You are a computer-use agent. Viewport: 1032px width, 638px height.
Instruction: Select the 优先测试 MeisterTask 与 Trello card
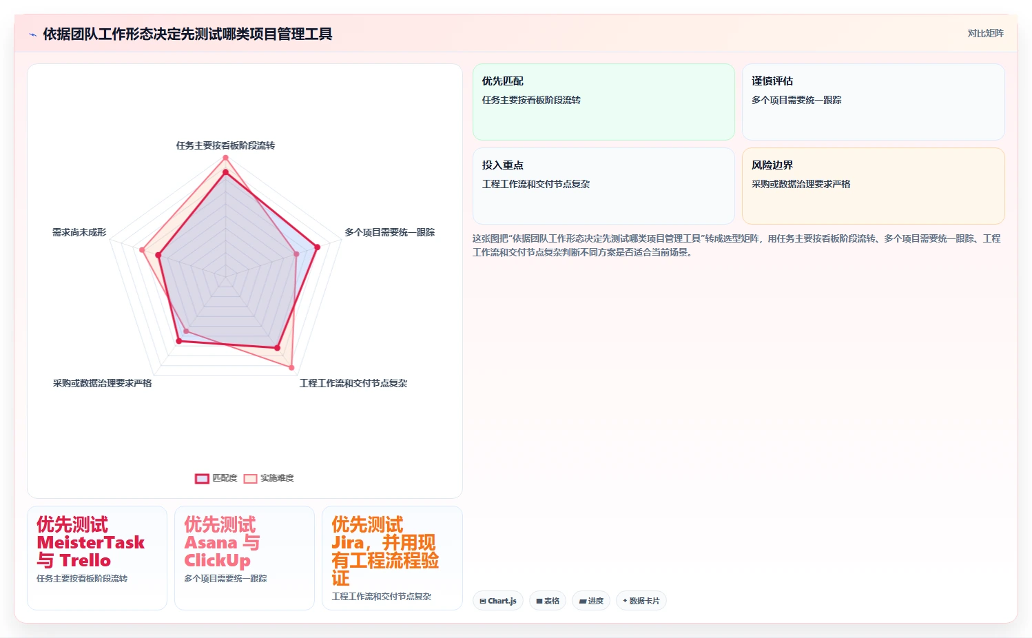click(97, 558)
